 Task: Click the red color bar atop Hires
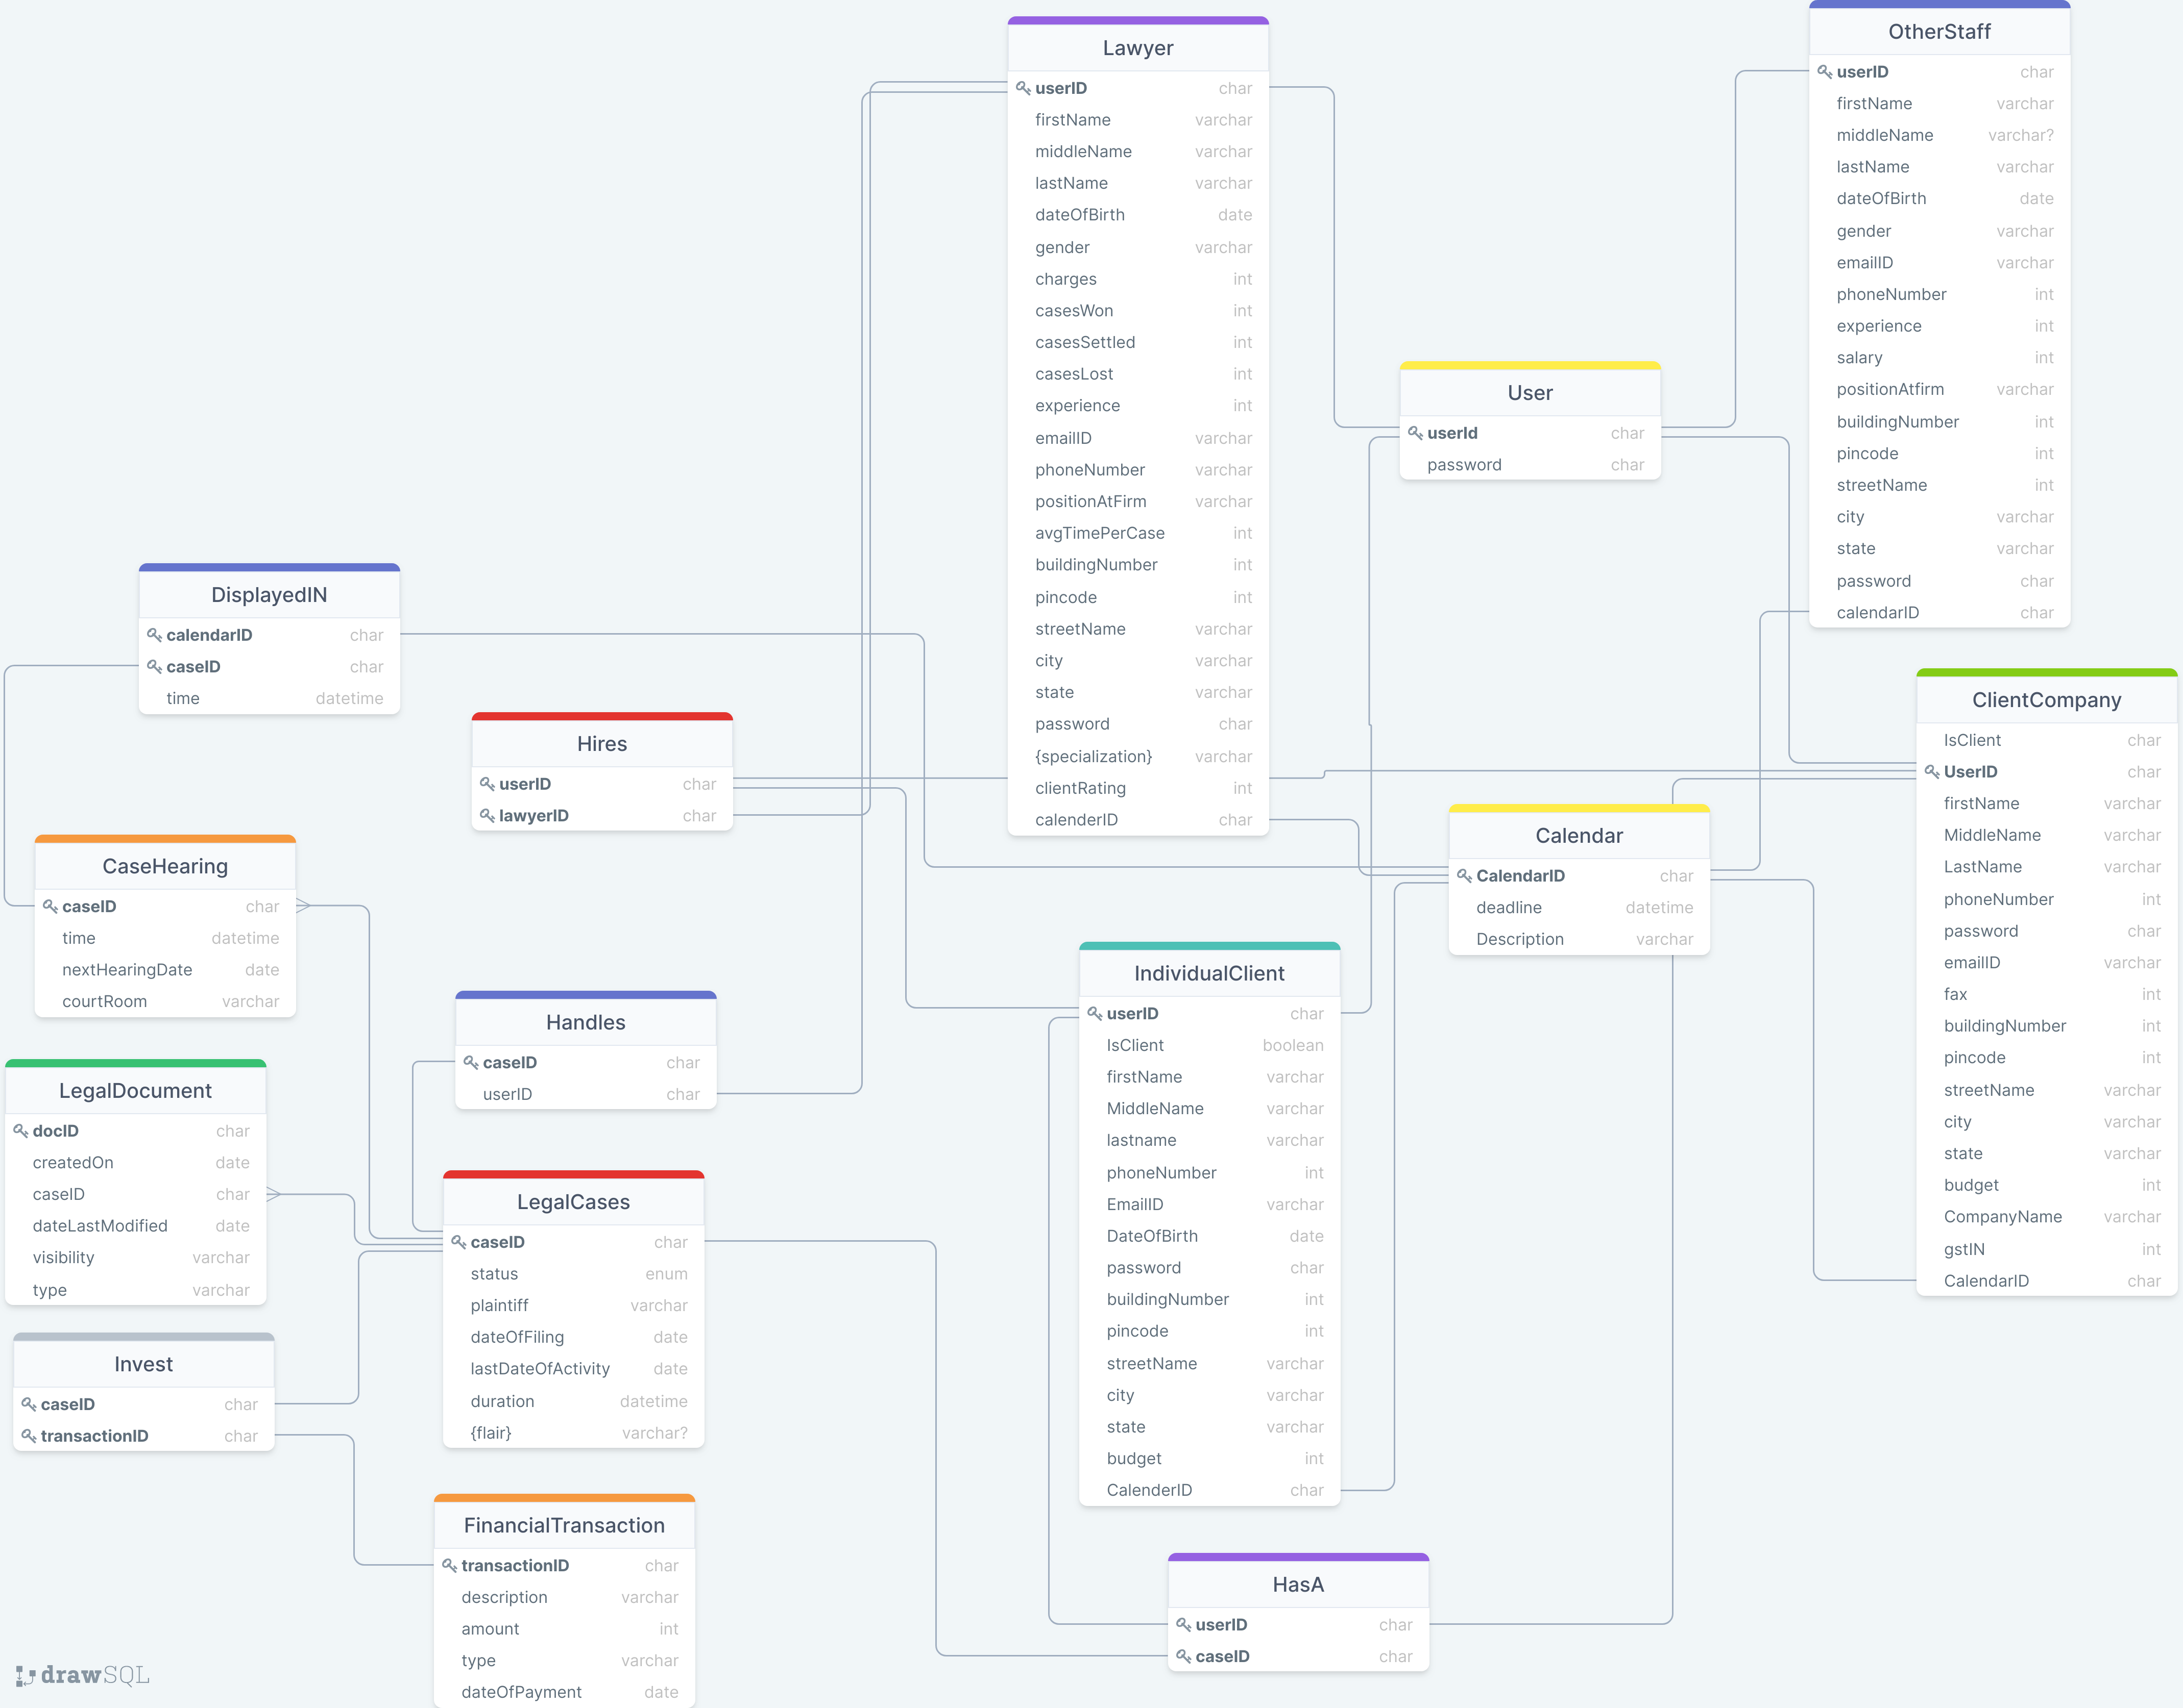[x=601, y=716]
